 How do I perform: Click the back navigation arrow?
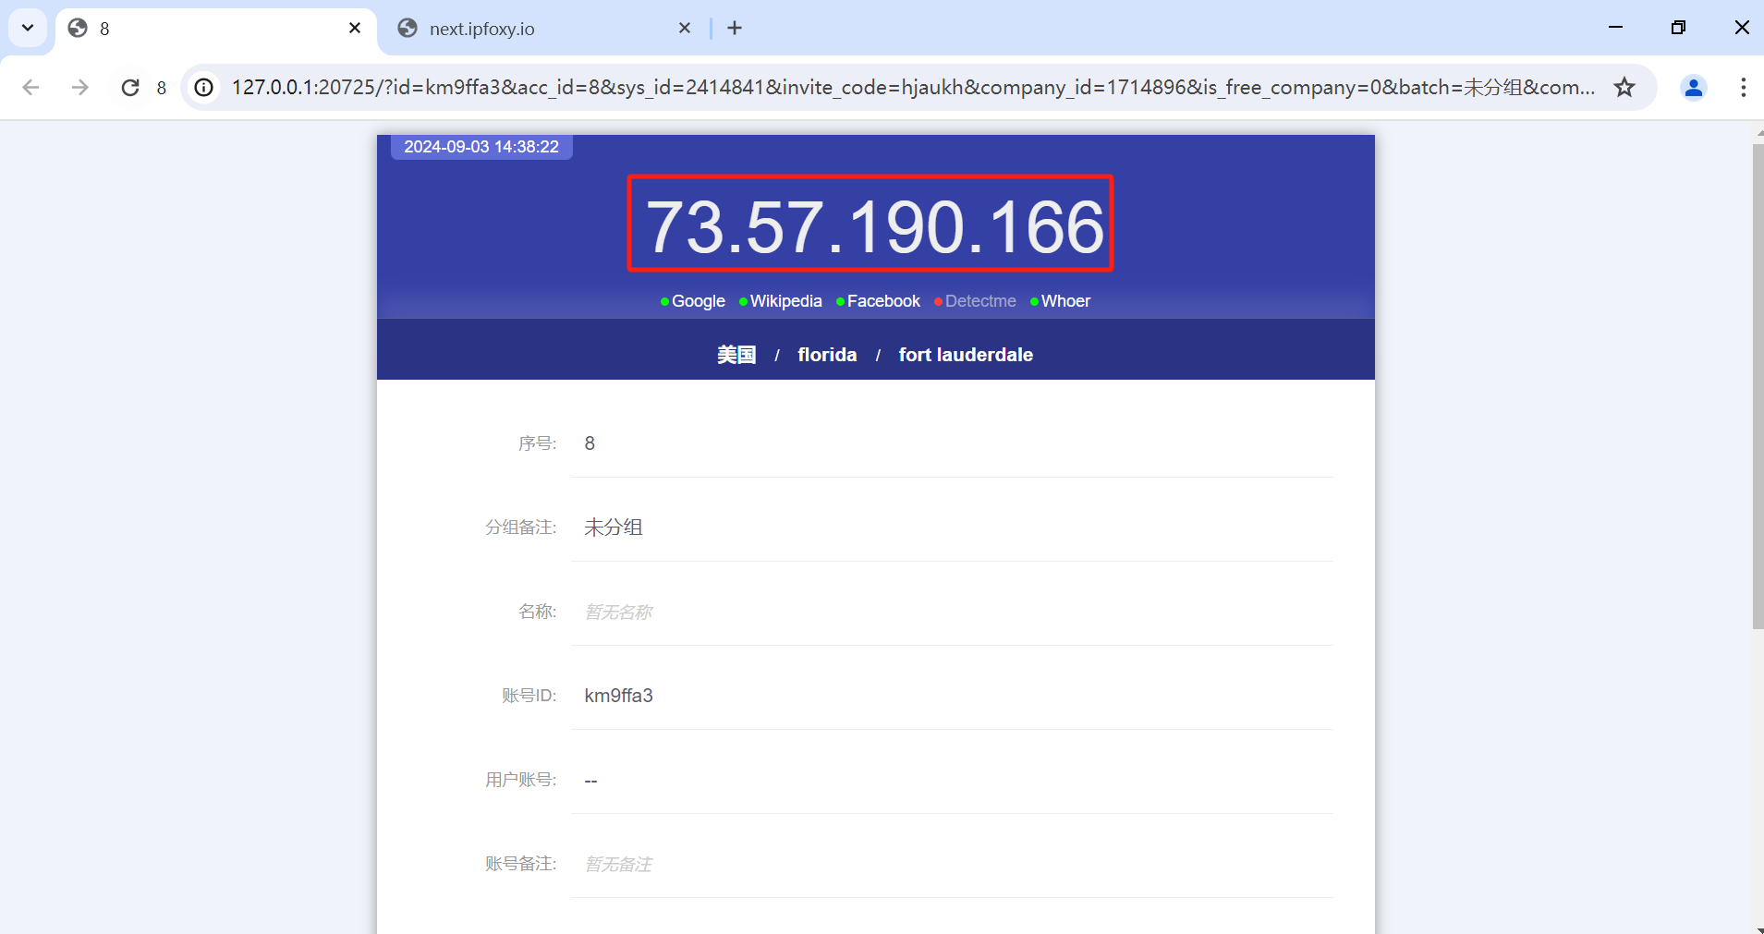[30, 87]
